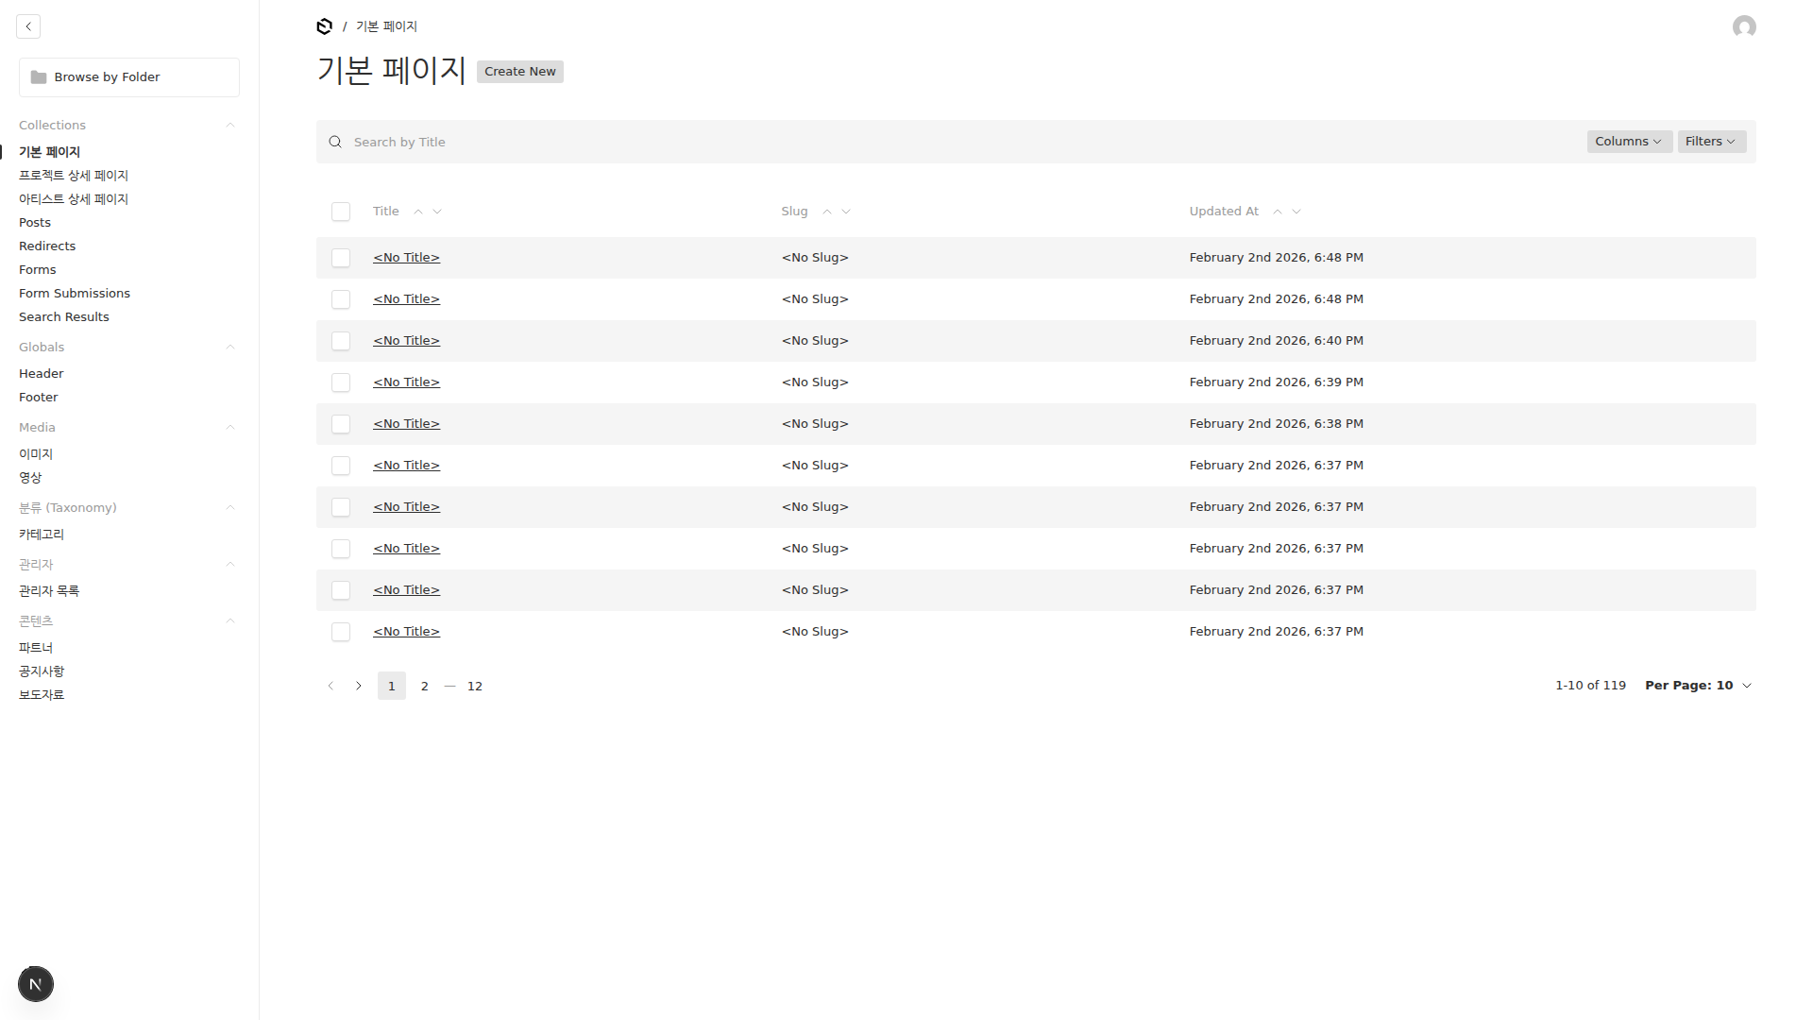Viewport: 1813px width, 1020px height.
Task: Collapse the sidebar with the back arrow icon
Action: click(28, 26)
